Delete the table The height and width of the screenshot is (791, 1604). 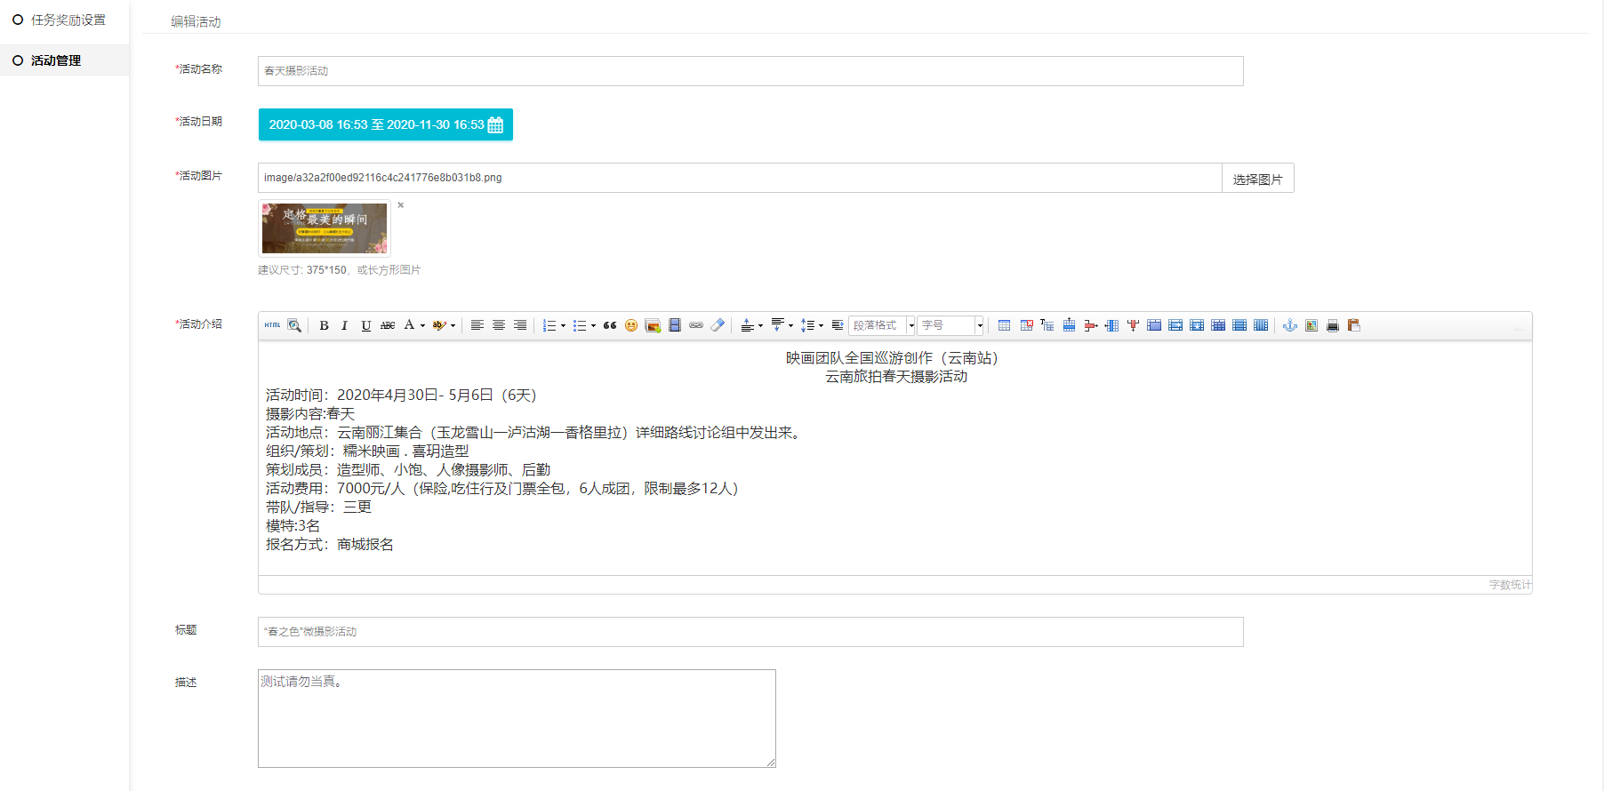(x=1026, y=325)
